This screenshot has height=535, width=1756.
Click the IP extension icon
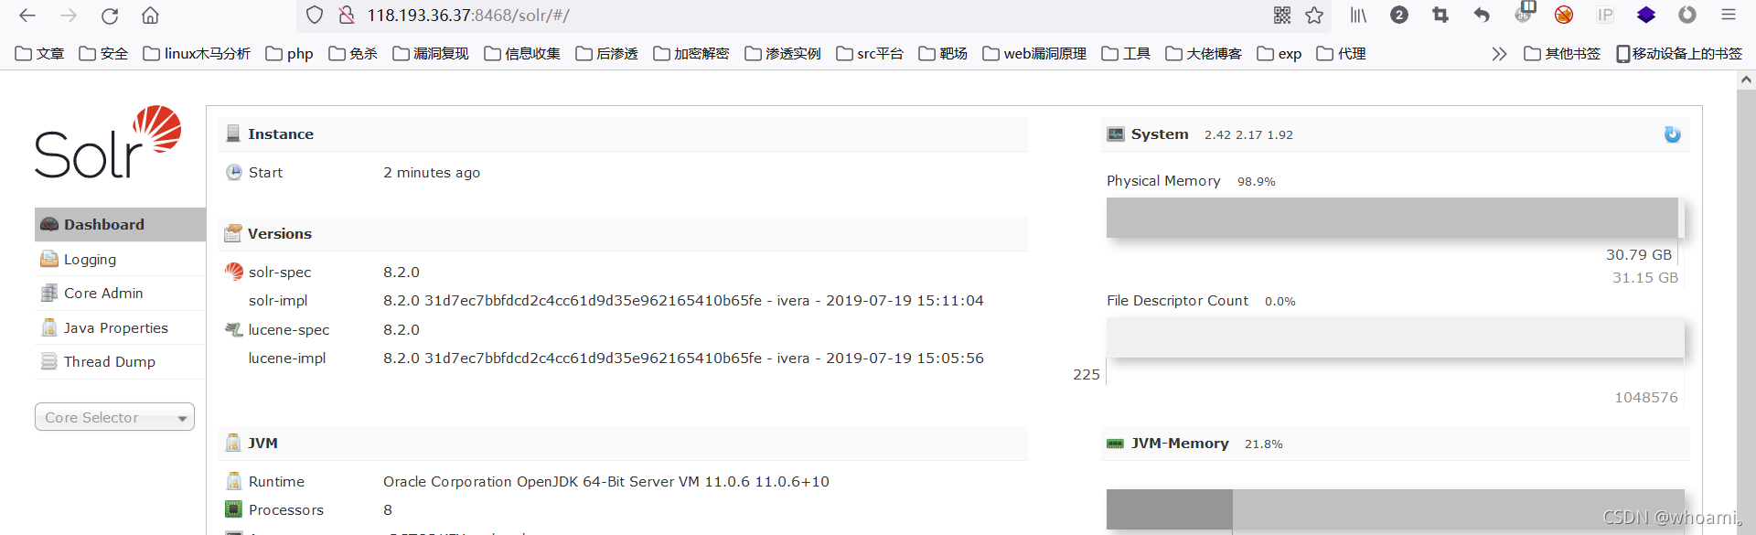coord(1605,15)
